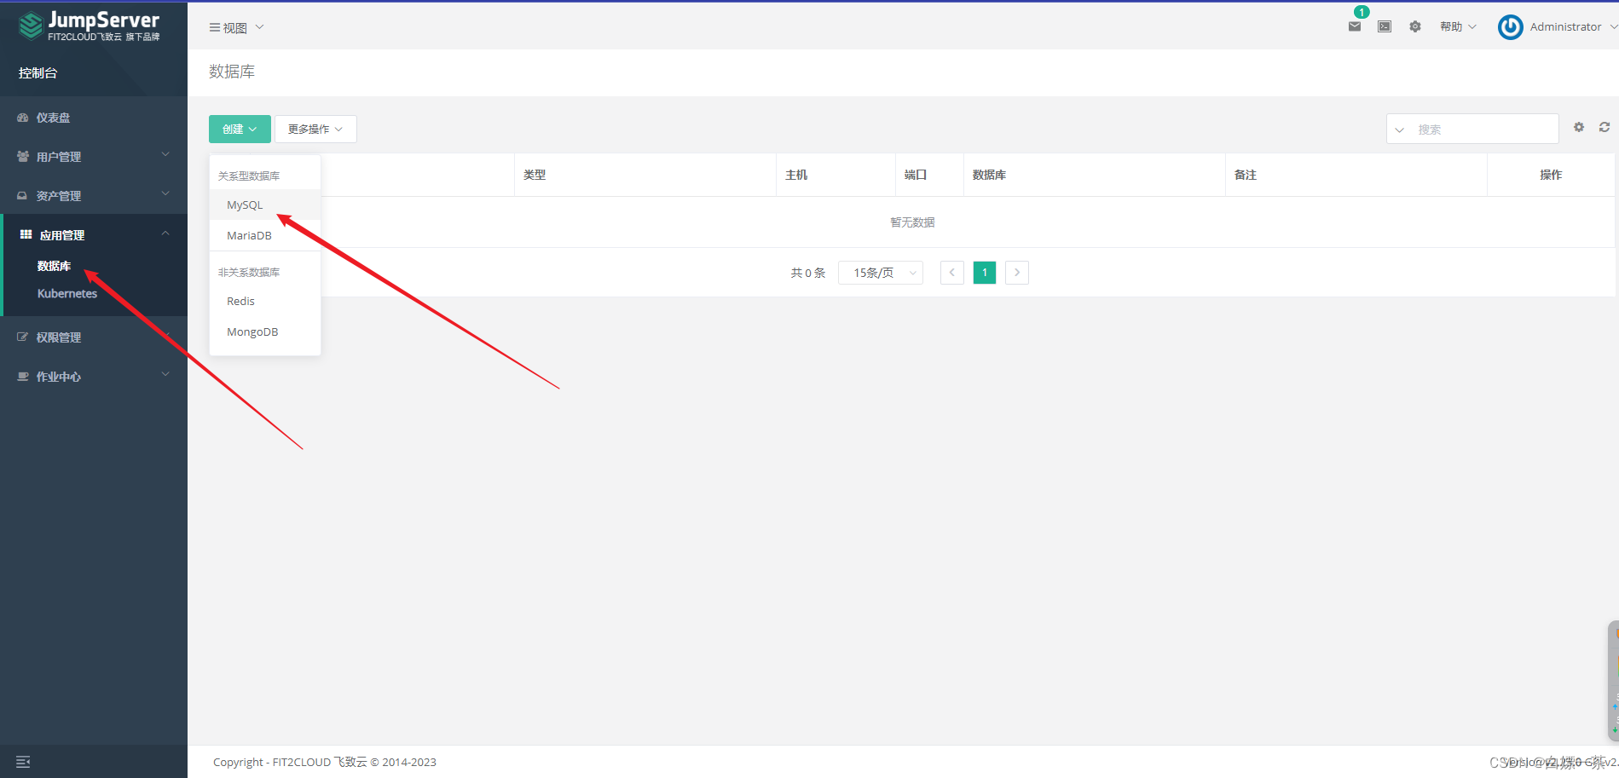Image resolution: width=1619 pixels, height=778 pixels.
Task: Click the 搜索 search input field
Action: (1483, 130)
